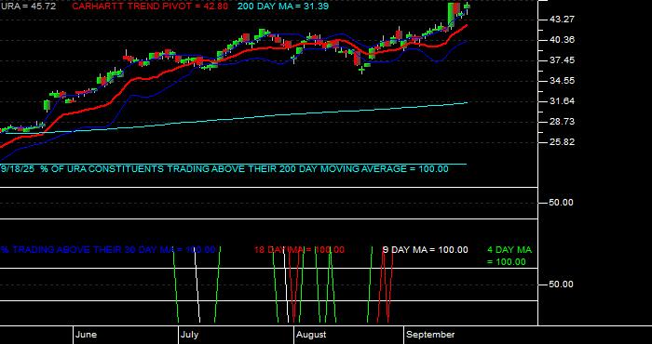Screen dimensions: 652x344
Task: Click the 28.73 price axis value
Action: coord(563,122)
